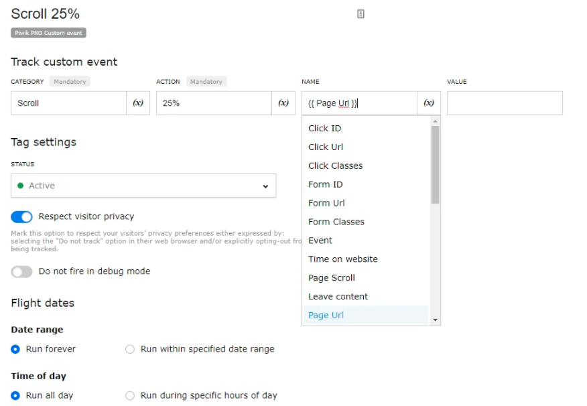Click the up arrow of the variable list scrollbar
The image size is (587, 406).
tap(435, 121)
